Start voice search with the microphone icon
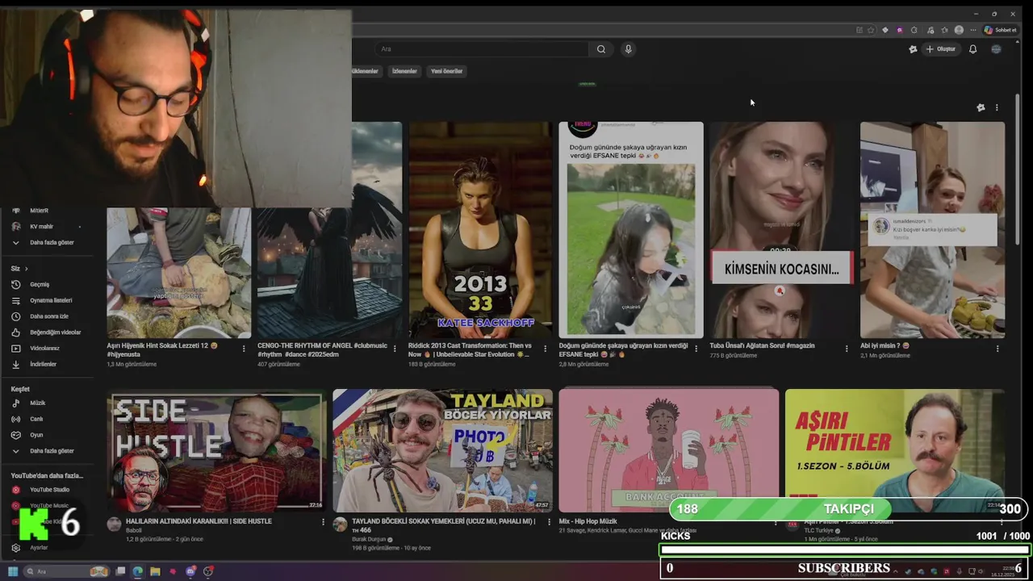 click(628, 49)
